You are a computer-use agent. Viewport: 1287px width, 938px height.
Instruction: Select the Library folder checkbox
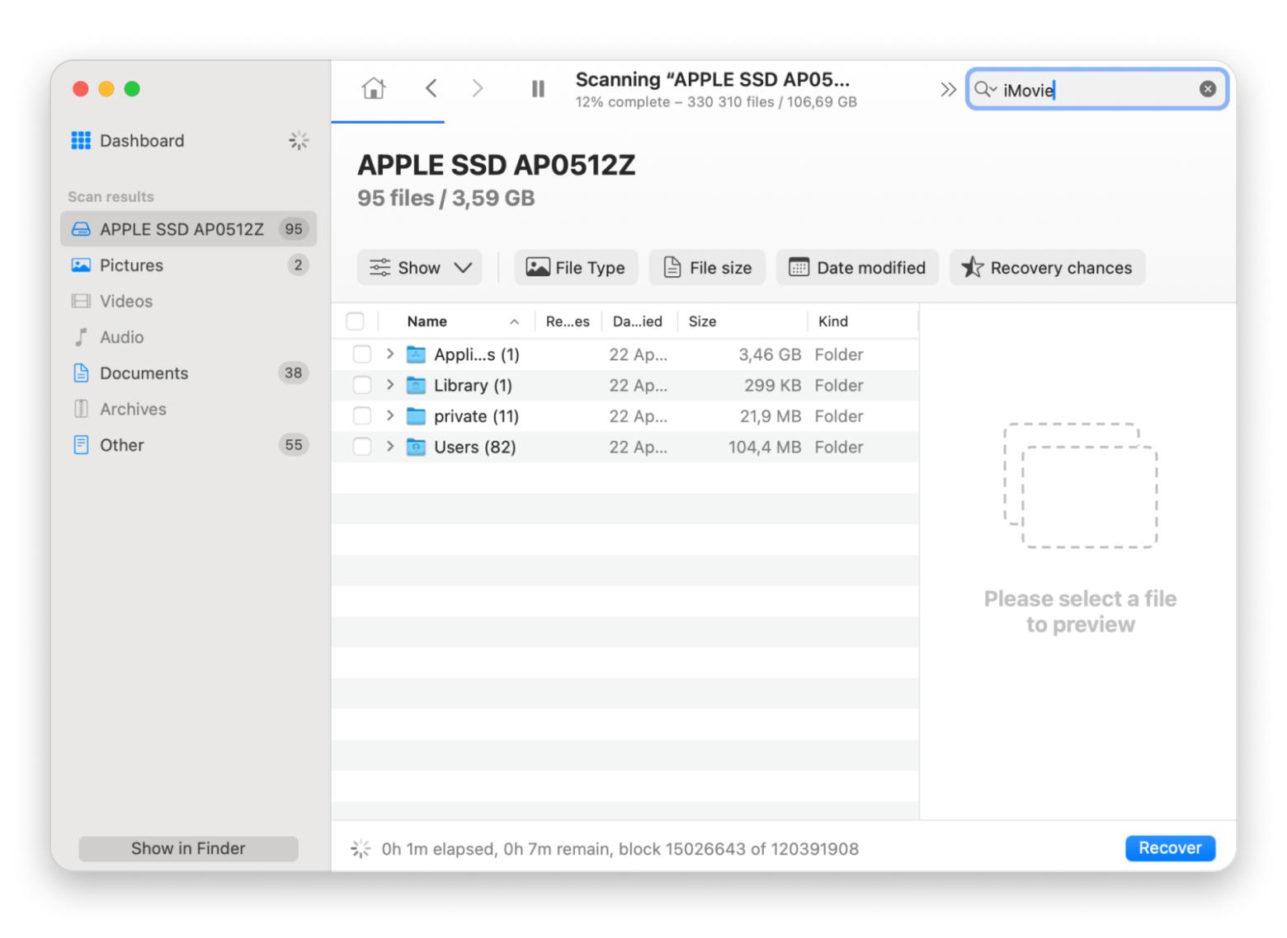pos(361,385)
